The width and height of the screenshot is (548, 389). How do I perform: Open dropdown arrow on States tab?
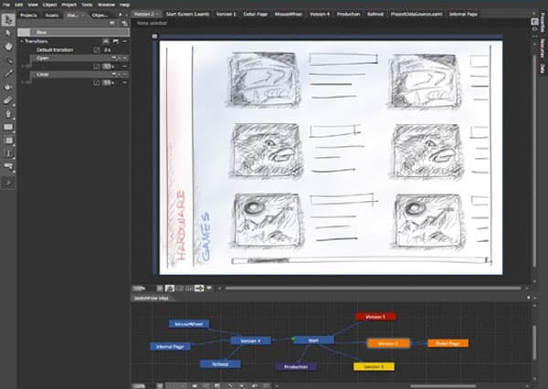tap(82, 15)
